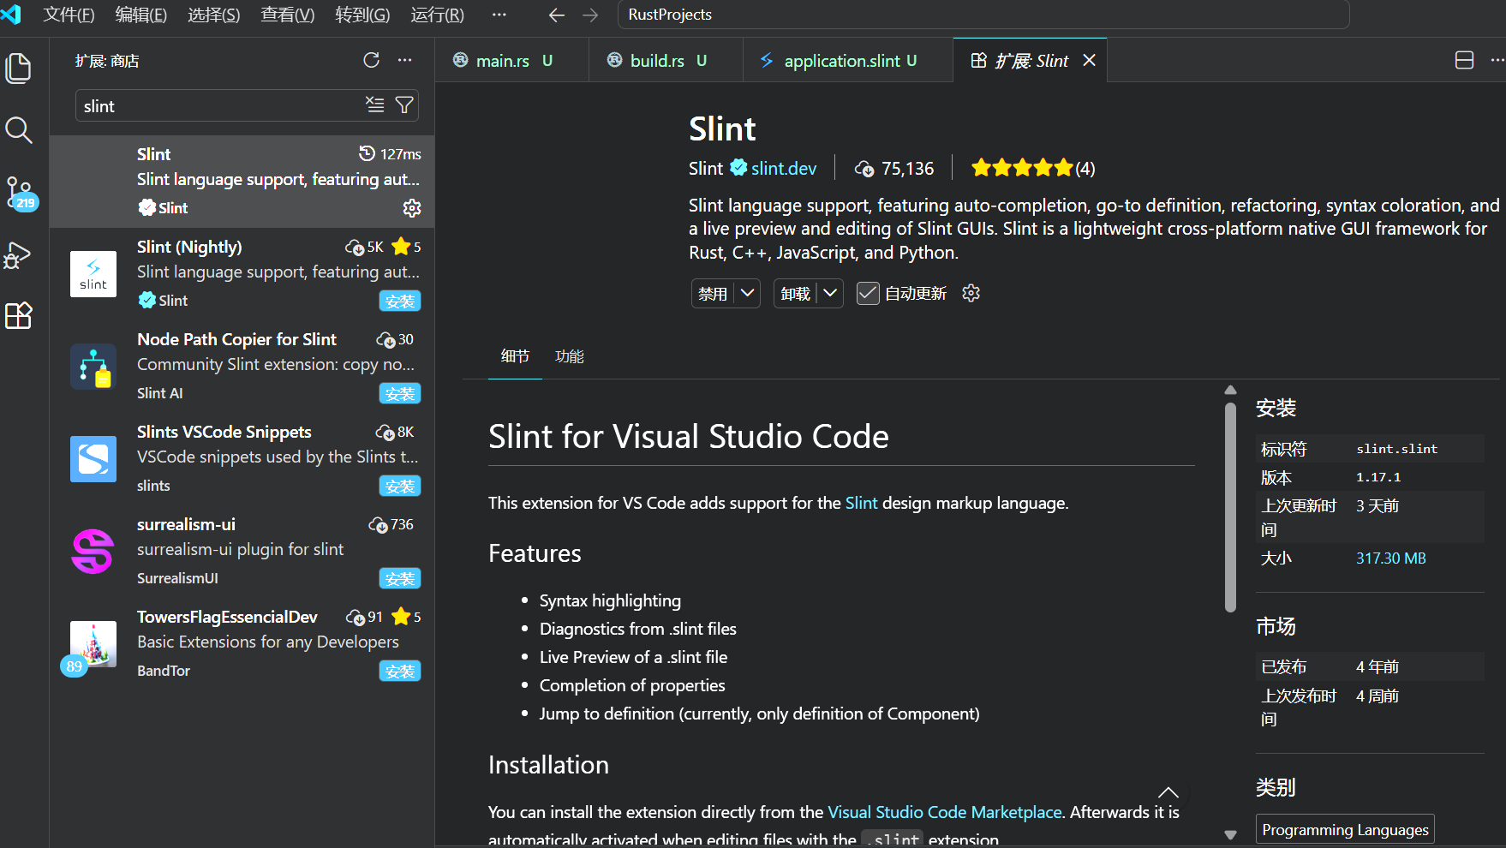Select the 细节 details tab
Viewport: 1506px width, 848px height.
[515, 356]
